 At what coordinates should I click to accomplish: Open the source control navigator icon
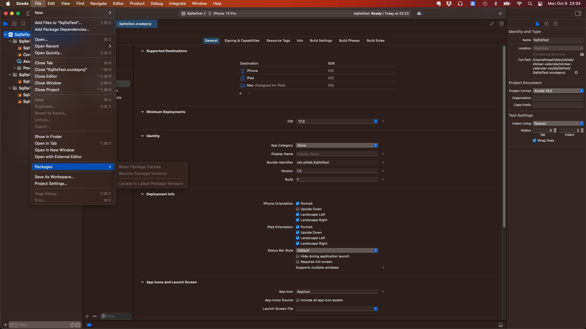pos(14,24)
